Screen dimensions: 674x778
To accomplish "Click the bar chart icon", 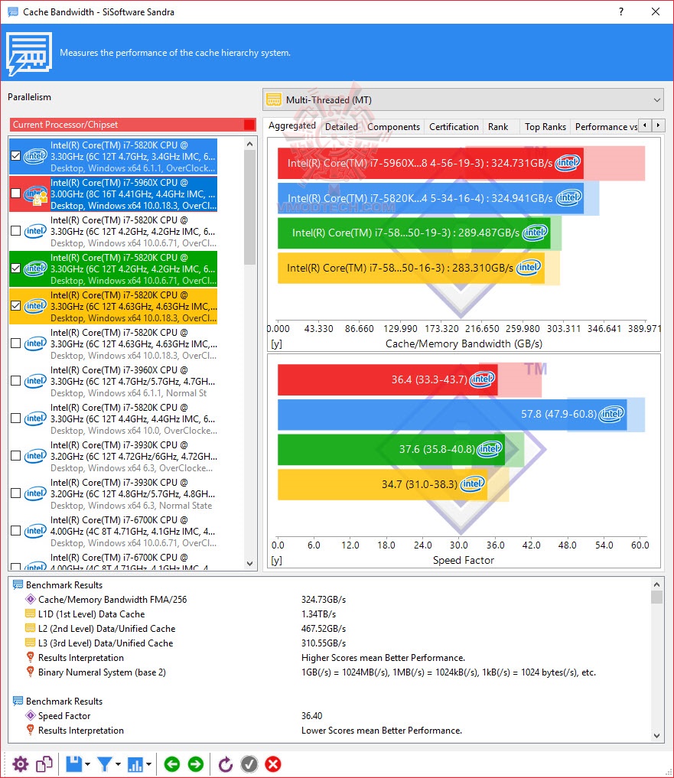I will click(135, 764).
